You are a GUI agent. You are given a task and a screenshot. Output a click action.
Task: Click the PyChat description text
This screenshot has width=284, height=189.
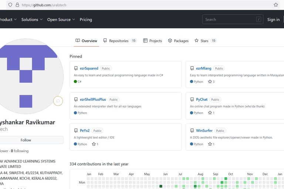click(x=227, y=106)
